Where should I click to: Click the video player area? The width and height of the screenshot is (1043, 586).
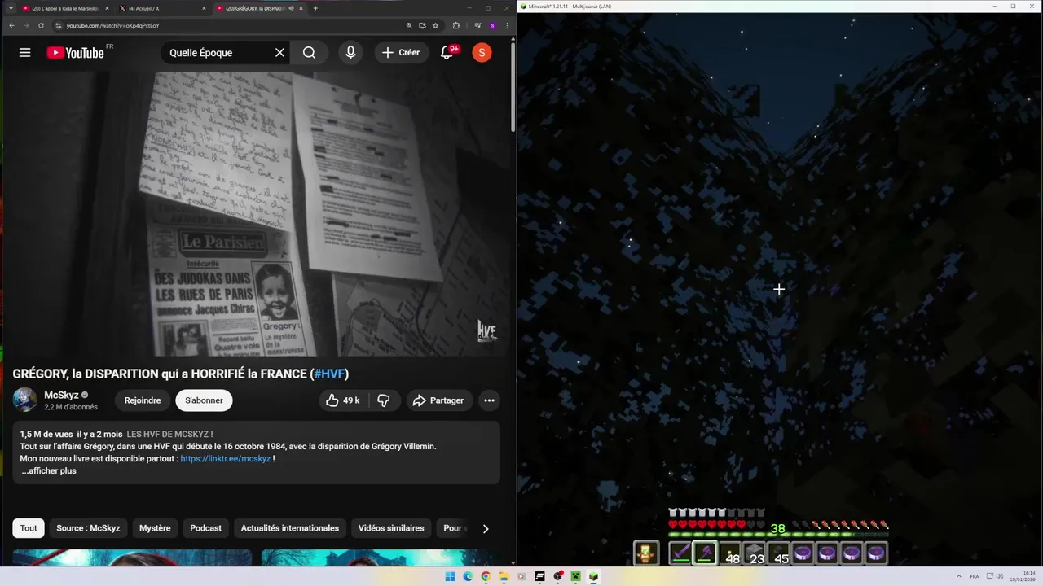[256, 214]
